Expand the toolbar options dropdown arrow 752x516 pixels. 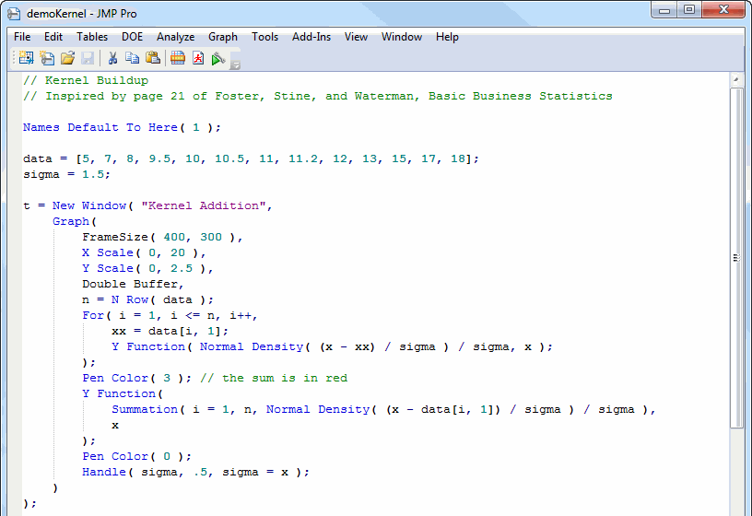(x=236, y=64)
